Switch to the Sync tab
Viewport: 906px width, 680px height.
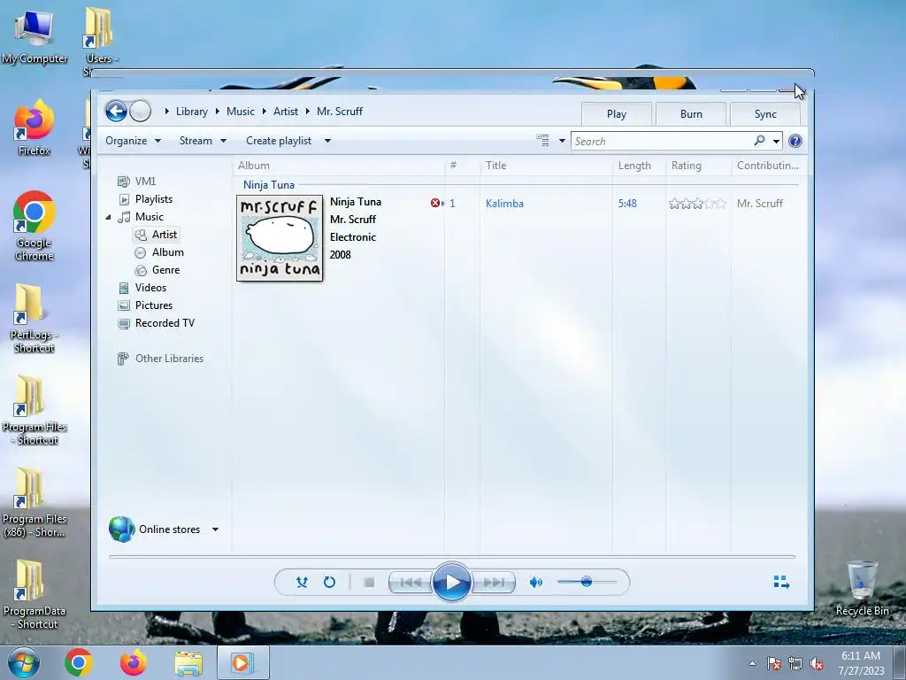765,114
